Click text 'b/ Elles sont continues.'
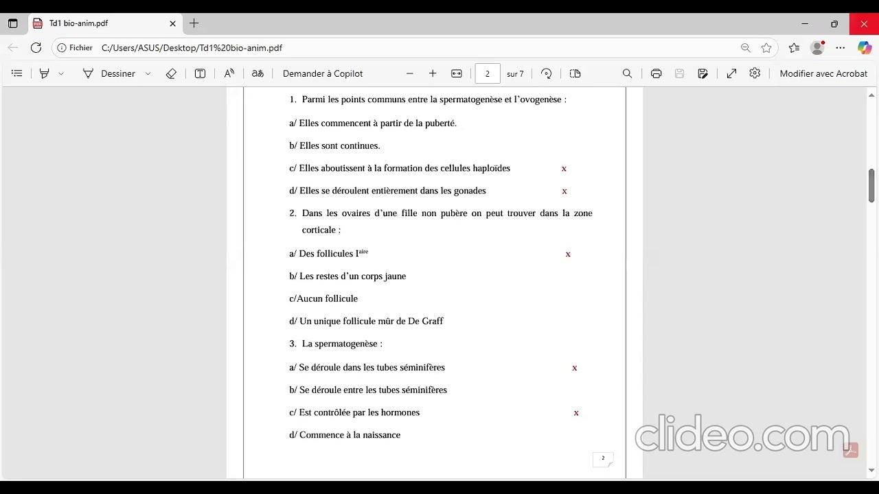This screenshot has height=494, width=879. [x=334, y=145]
